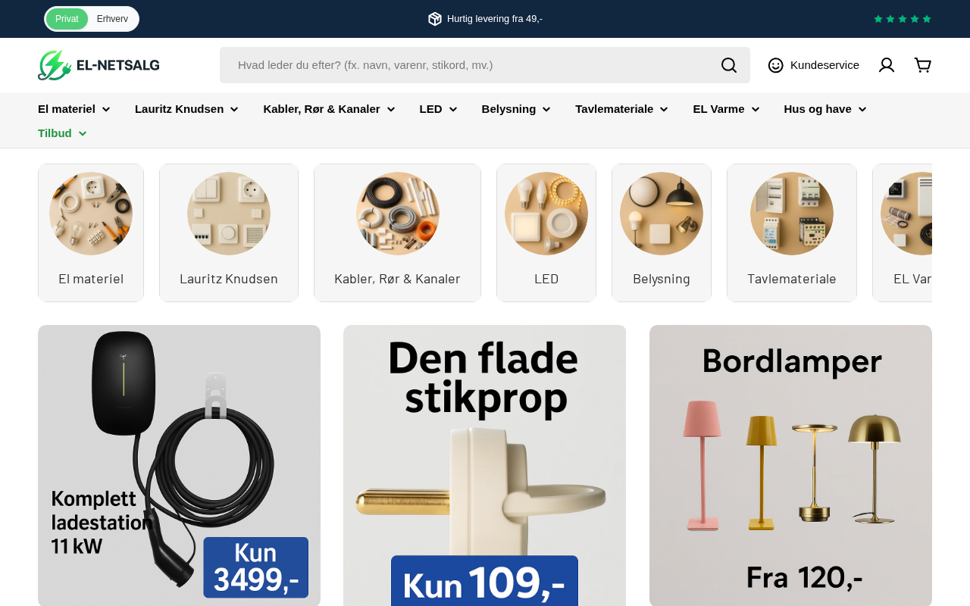Expand the Kabler, Rør & Kanaler menu
970x606 pixels.
[x=329, y=109]
